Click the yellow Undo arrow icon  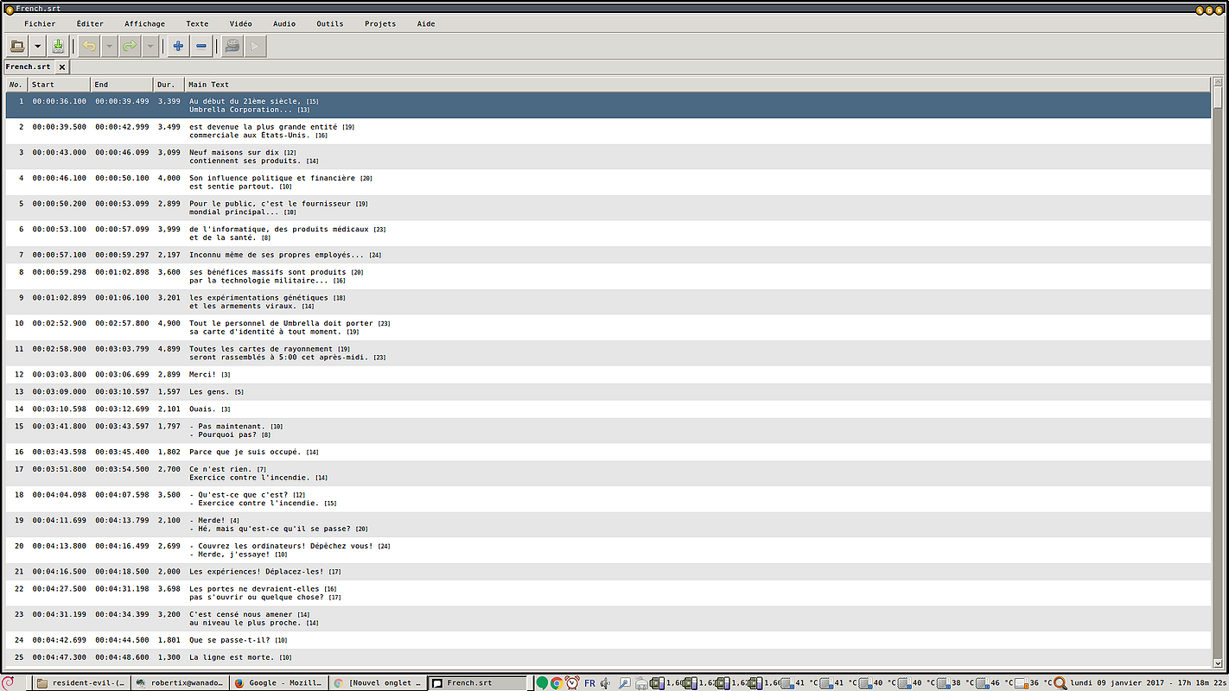pos(89,47)
